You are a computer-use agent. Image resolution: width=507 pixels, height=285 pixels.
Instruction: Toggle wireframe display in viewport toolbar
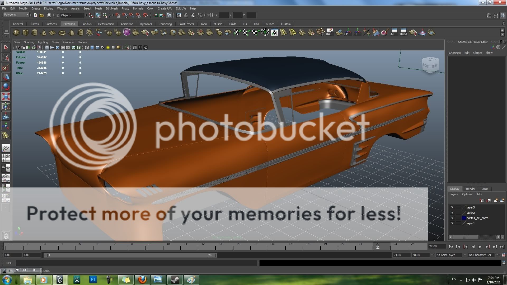click(87, 47)
